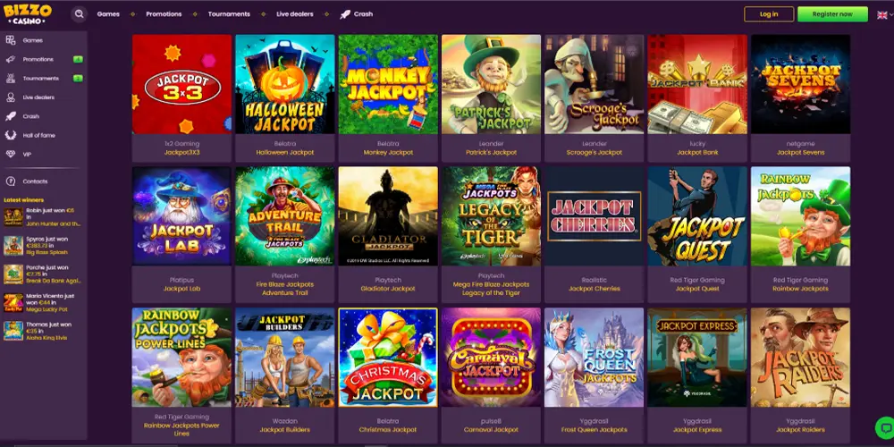
Task: Expand the UK flag language dropdown
Action: (x=884, y=15)
